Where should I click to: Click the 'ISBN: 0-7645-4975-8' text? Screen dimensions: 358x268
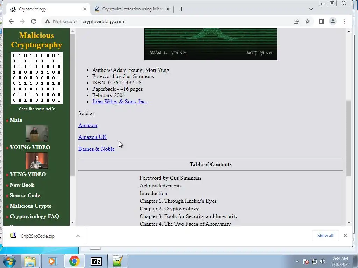117,83
